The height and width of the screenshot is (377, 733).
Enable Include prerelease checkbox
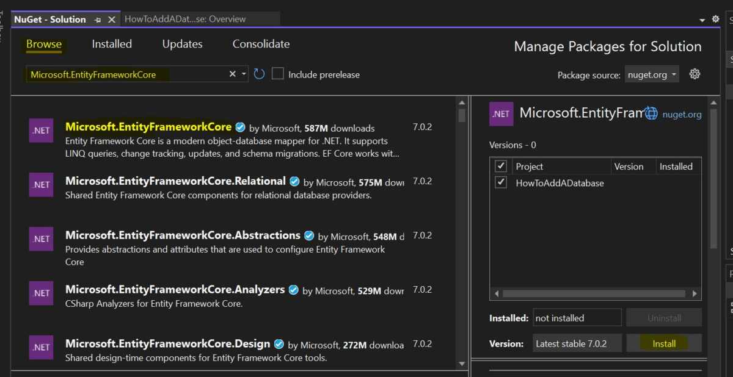coord(278,74)
